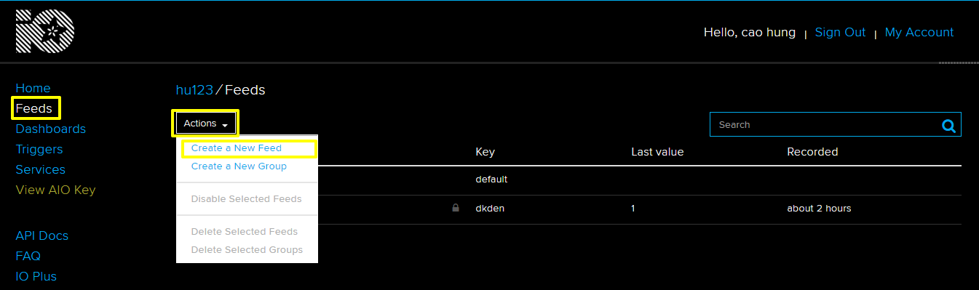The image size is (979, 290).
Task: Go to Home in sidebar
Action: (x=33, y=88)
